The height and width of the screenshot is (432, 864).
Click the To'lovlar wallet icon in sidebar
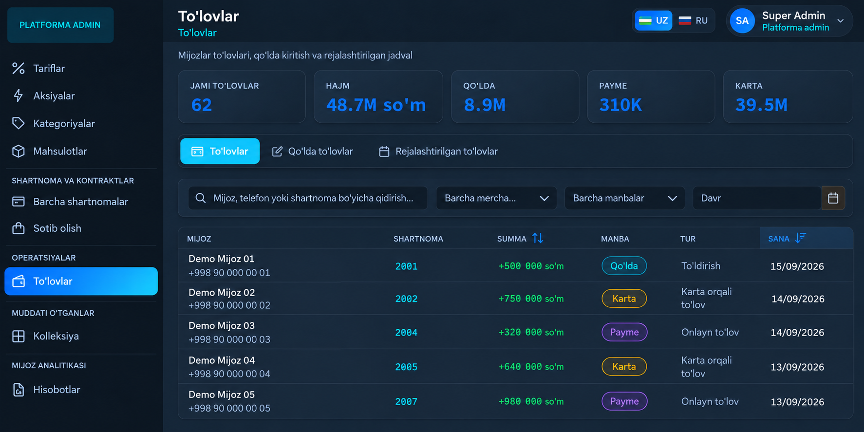click(19, 282)
